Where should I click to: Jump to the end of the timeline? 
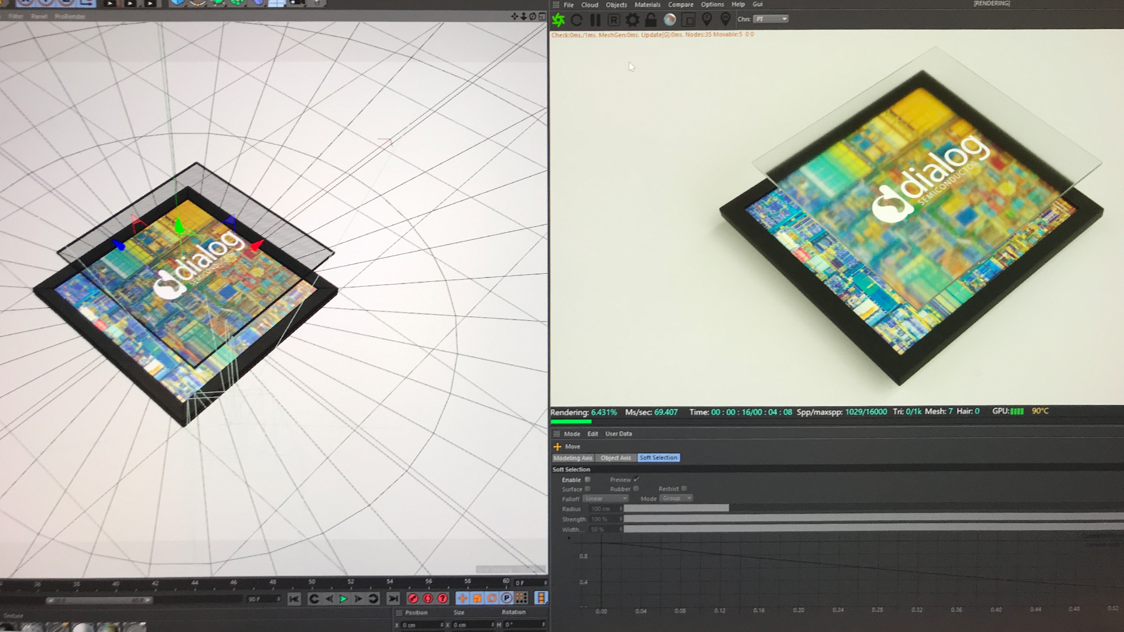(x=393, y=598)
